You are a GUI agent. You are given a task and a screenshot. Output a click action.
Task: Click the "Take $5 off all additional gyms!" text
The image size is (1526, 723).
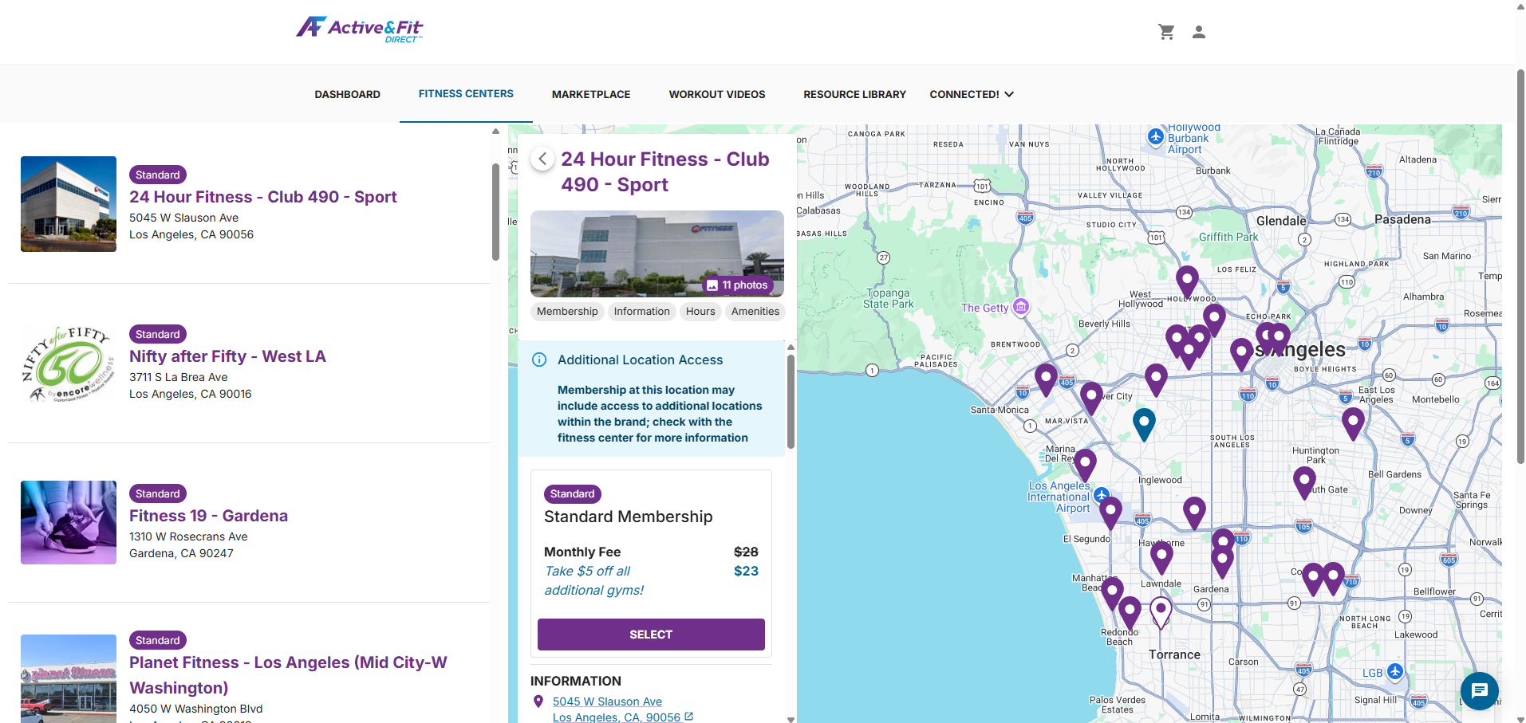coord(593,580)
